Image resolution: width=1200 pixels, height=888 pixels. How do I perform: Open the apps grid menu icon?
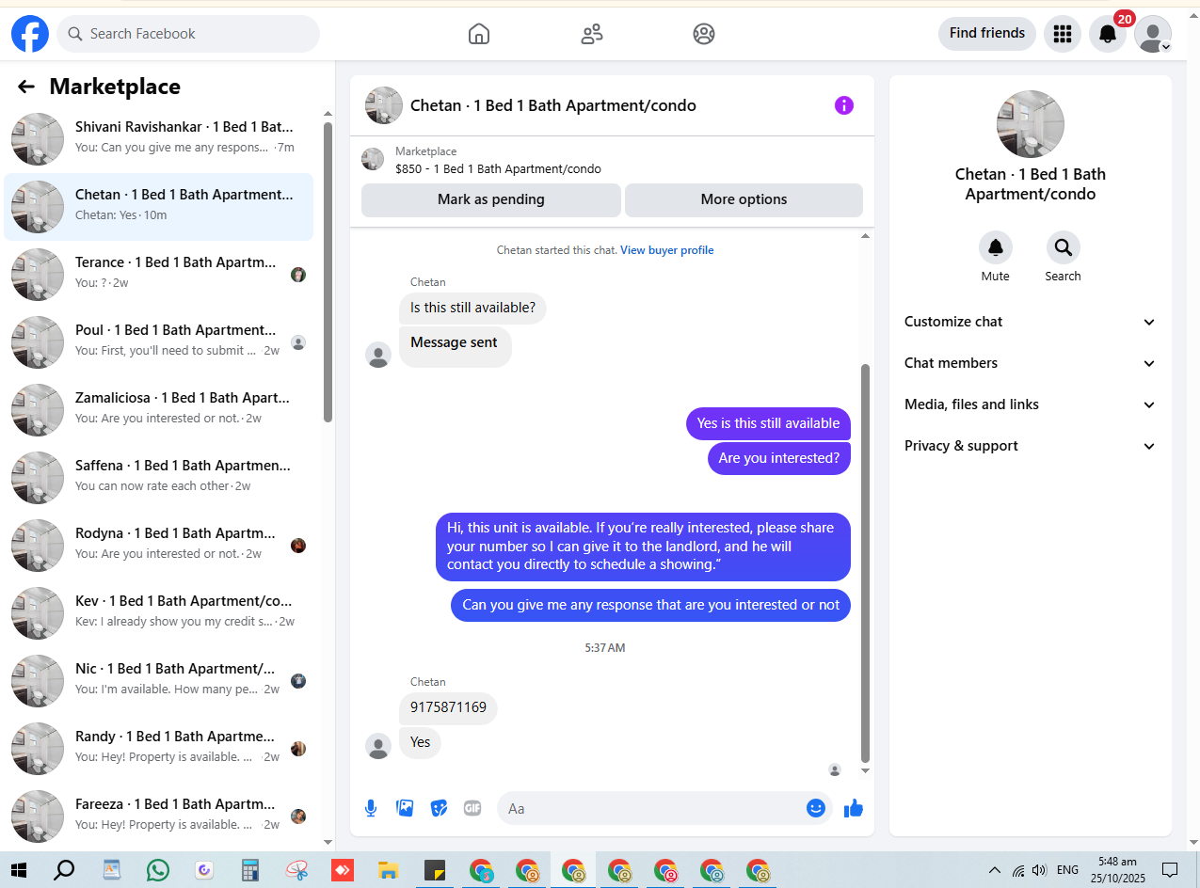tap(1063, 34)
